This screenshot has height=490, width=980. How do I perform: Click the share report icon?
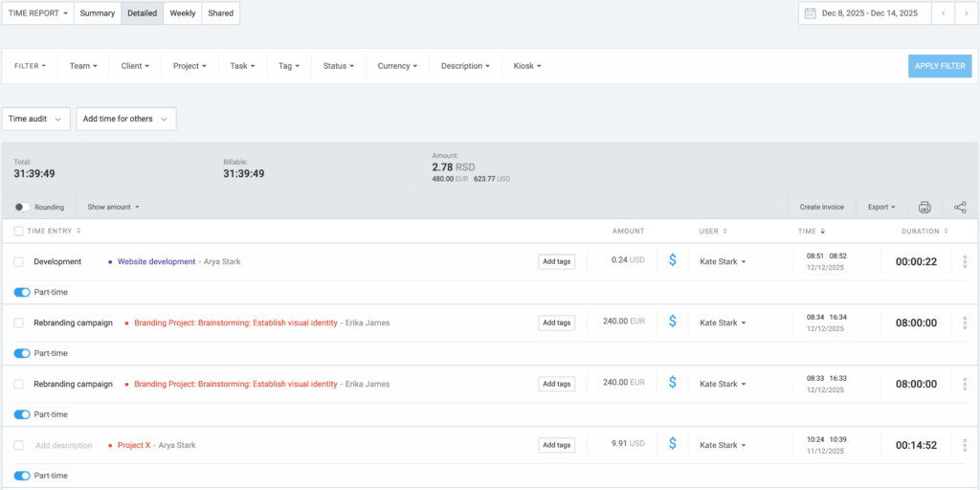click(x=960, y=207)
